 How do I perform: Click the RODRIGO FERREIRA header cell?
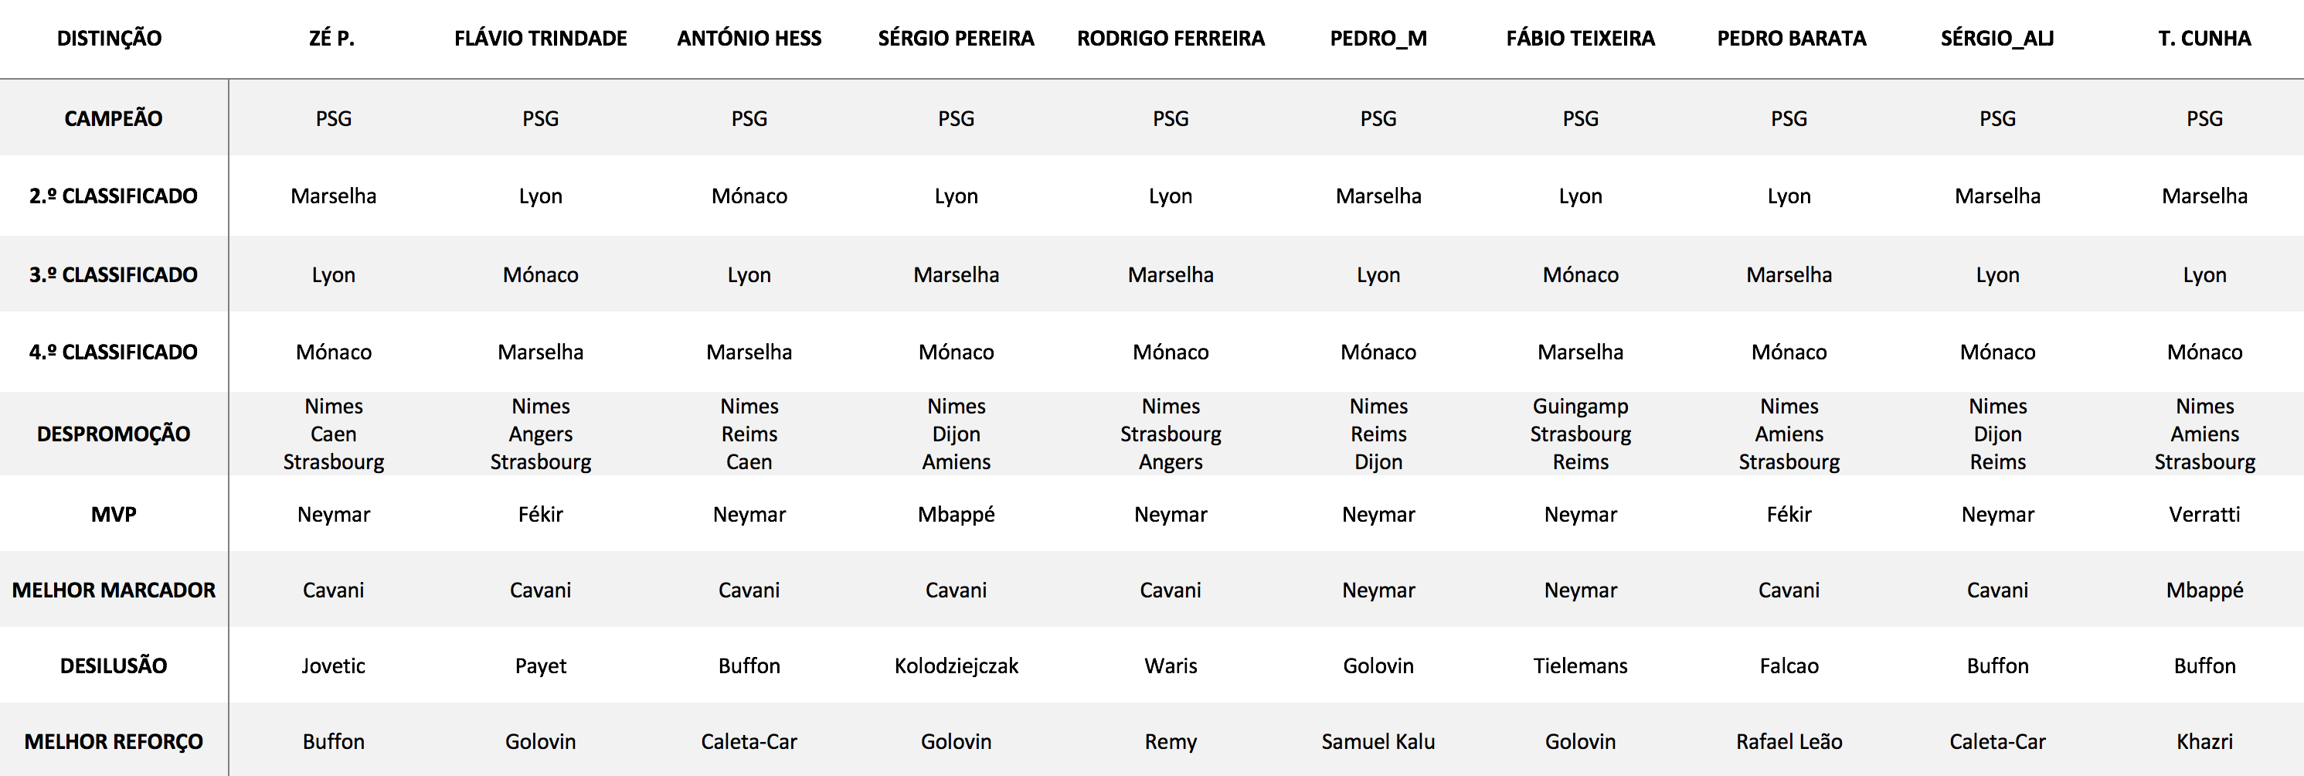tap(1170, 39)
